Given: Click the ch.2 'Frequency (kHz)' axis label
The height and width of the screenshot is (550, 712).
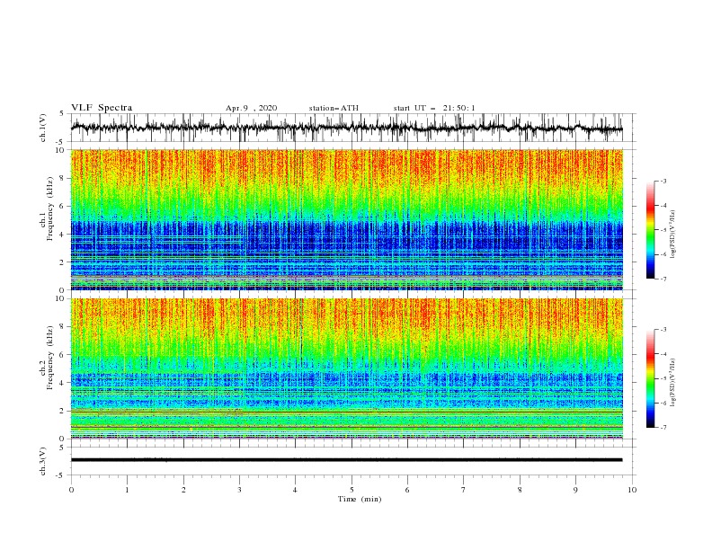Looking at the screenshot, I should [x=50, y=358].
